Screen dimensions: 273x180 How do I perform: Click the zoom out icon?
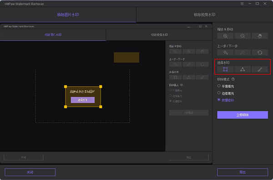243,36
